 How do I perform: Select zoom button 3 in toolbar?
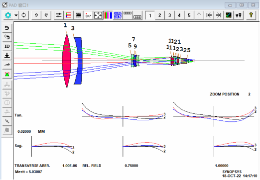(x=169, y=15)
